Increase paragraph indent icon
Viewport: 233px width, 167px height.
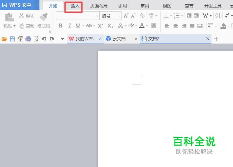(x=196, y=16)
